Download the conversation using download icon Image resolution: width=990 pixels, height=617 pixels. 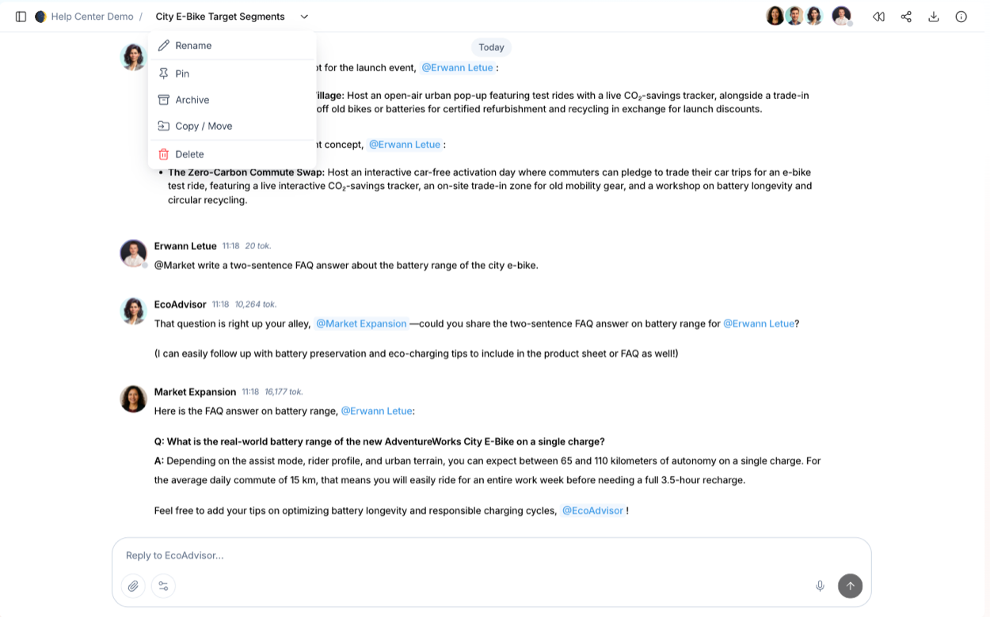[934, 17]
